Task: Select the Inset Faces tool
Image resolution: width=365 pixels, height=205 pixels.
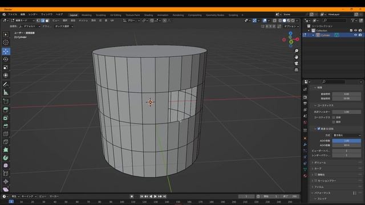Action: pos(6,118)
